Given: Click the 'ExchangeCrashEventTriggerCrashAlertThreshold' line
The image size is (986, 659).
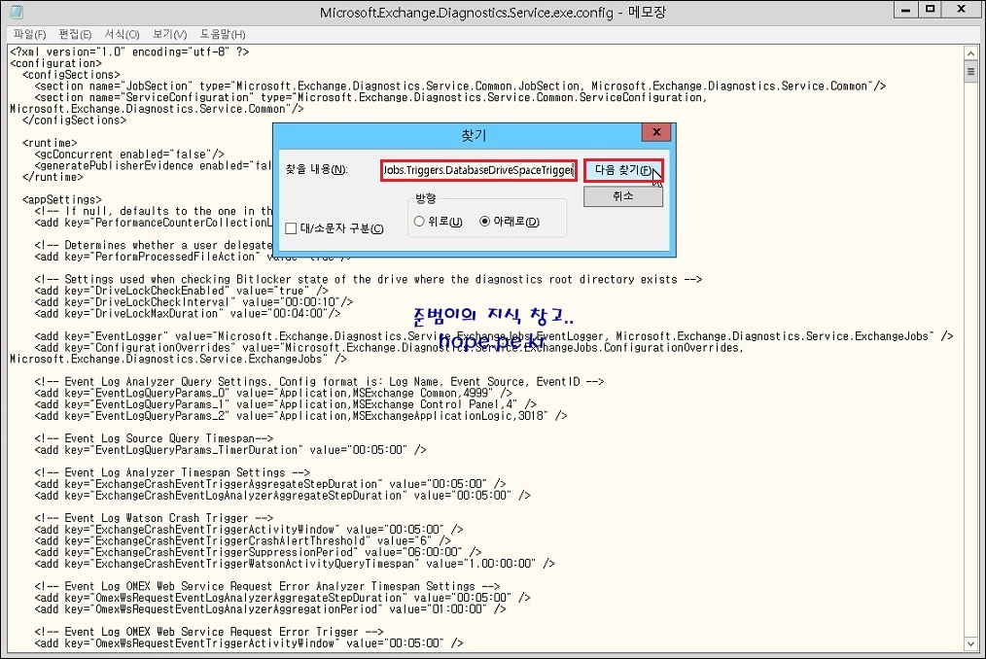Looking at the screenshot, I should [x=242, y=540].
